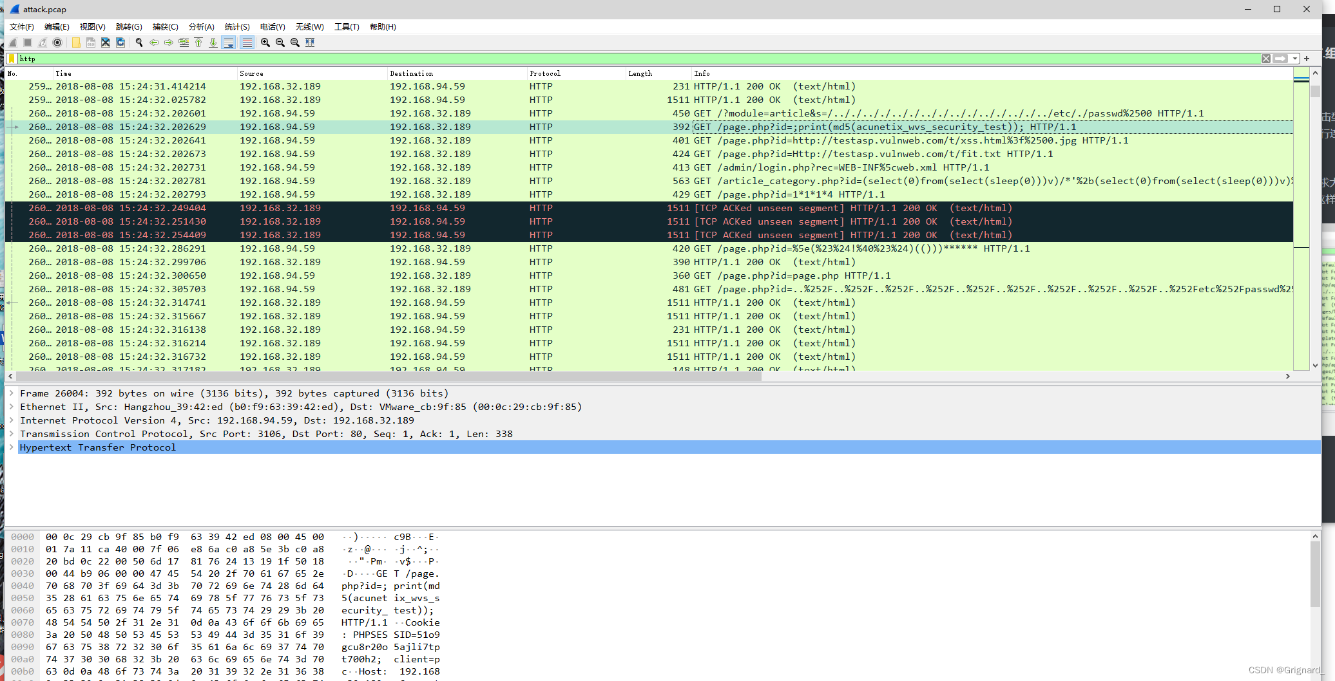Open the 分析(A) menu
The image size is (1335, 681).
tap(201, 27)
